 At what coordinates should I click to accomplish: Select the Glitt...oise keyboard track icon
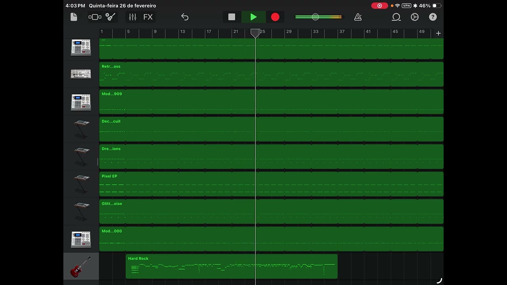(81, 211)
